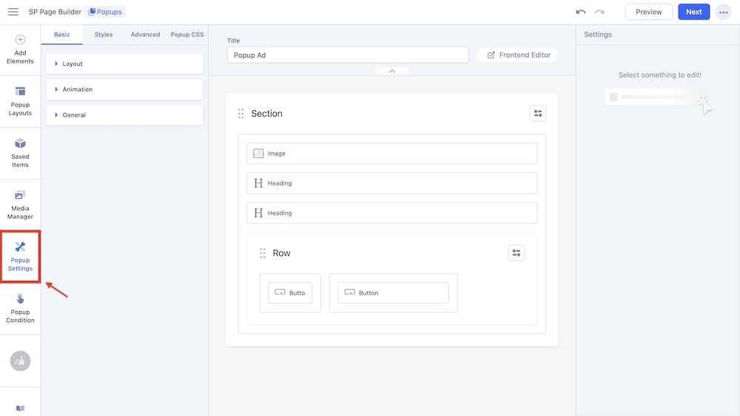The height and width of the screenshot is (416, 740).
Task: Open the hamburger menu icon
Action: point(13,12)
